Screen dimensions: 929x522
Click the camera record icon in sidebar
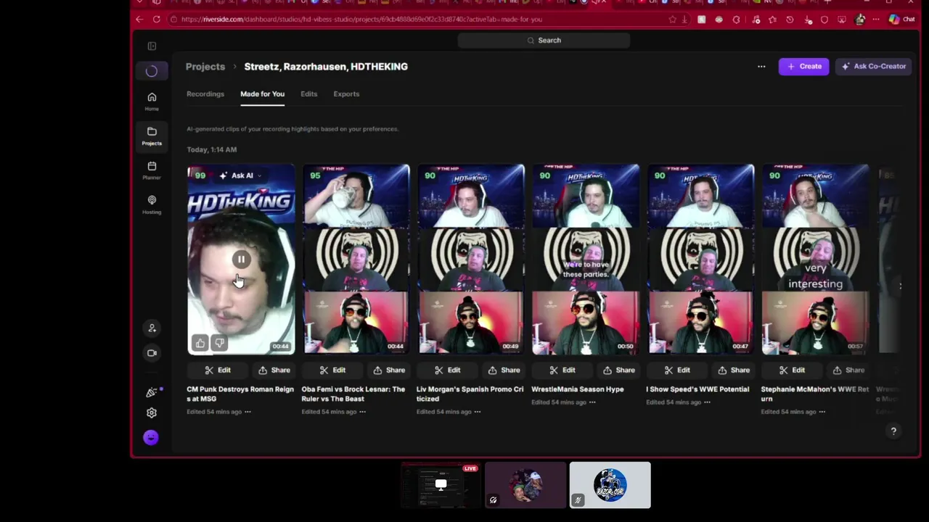point(152,353)
